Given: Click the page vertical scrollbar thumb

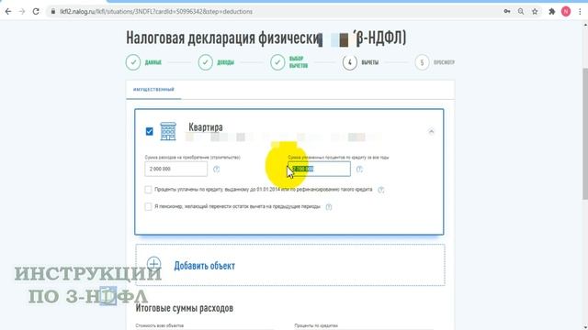Looking at the screenshot, I should click(584, 134).
